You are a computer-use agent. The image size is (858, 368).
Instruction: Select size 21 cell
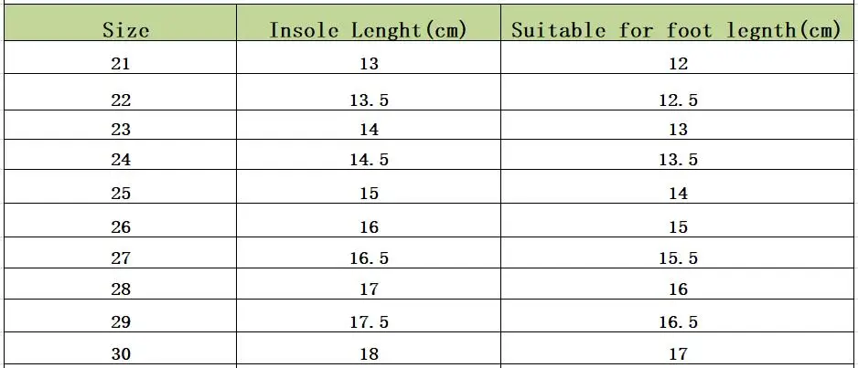point(121,63)
